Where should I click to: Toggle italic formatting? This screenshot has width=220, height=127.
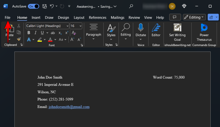[35, 33]
